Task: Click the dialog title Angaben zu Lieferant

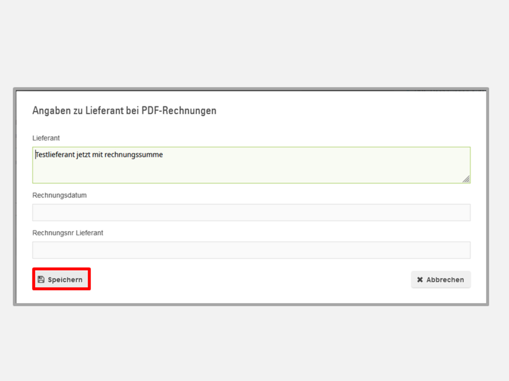Action: coord(124,111)
